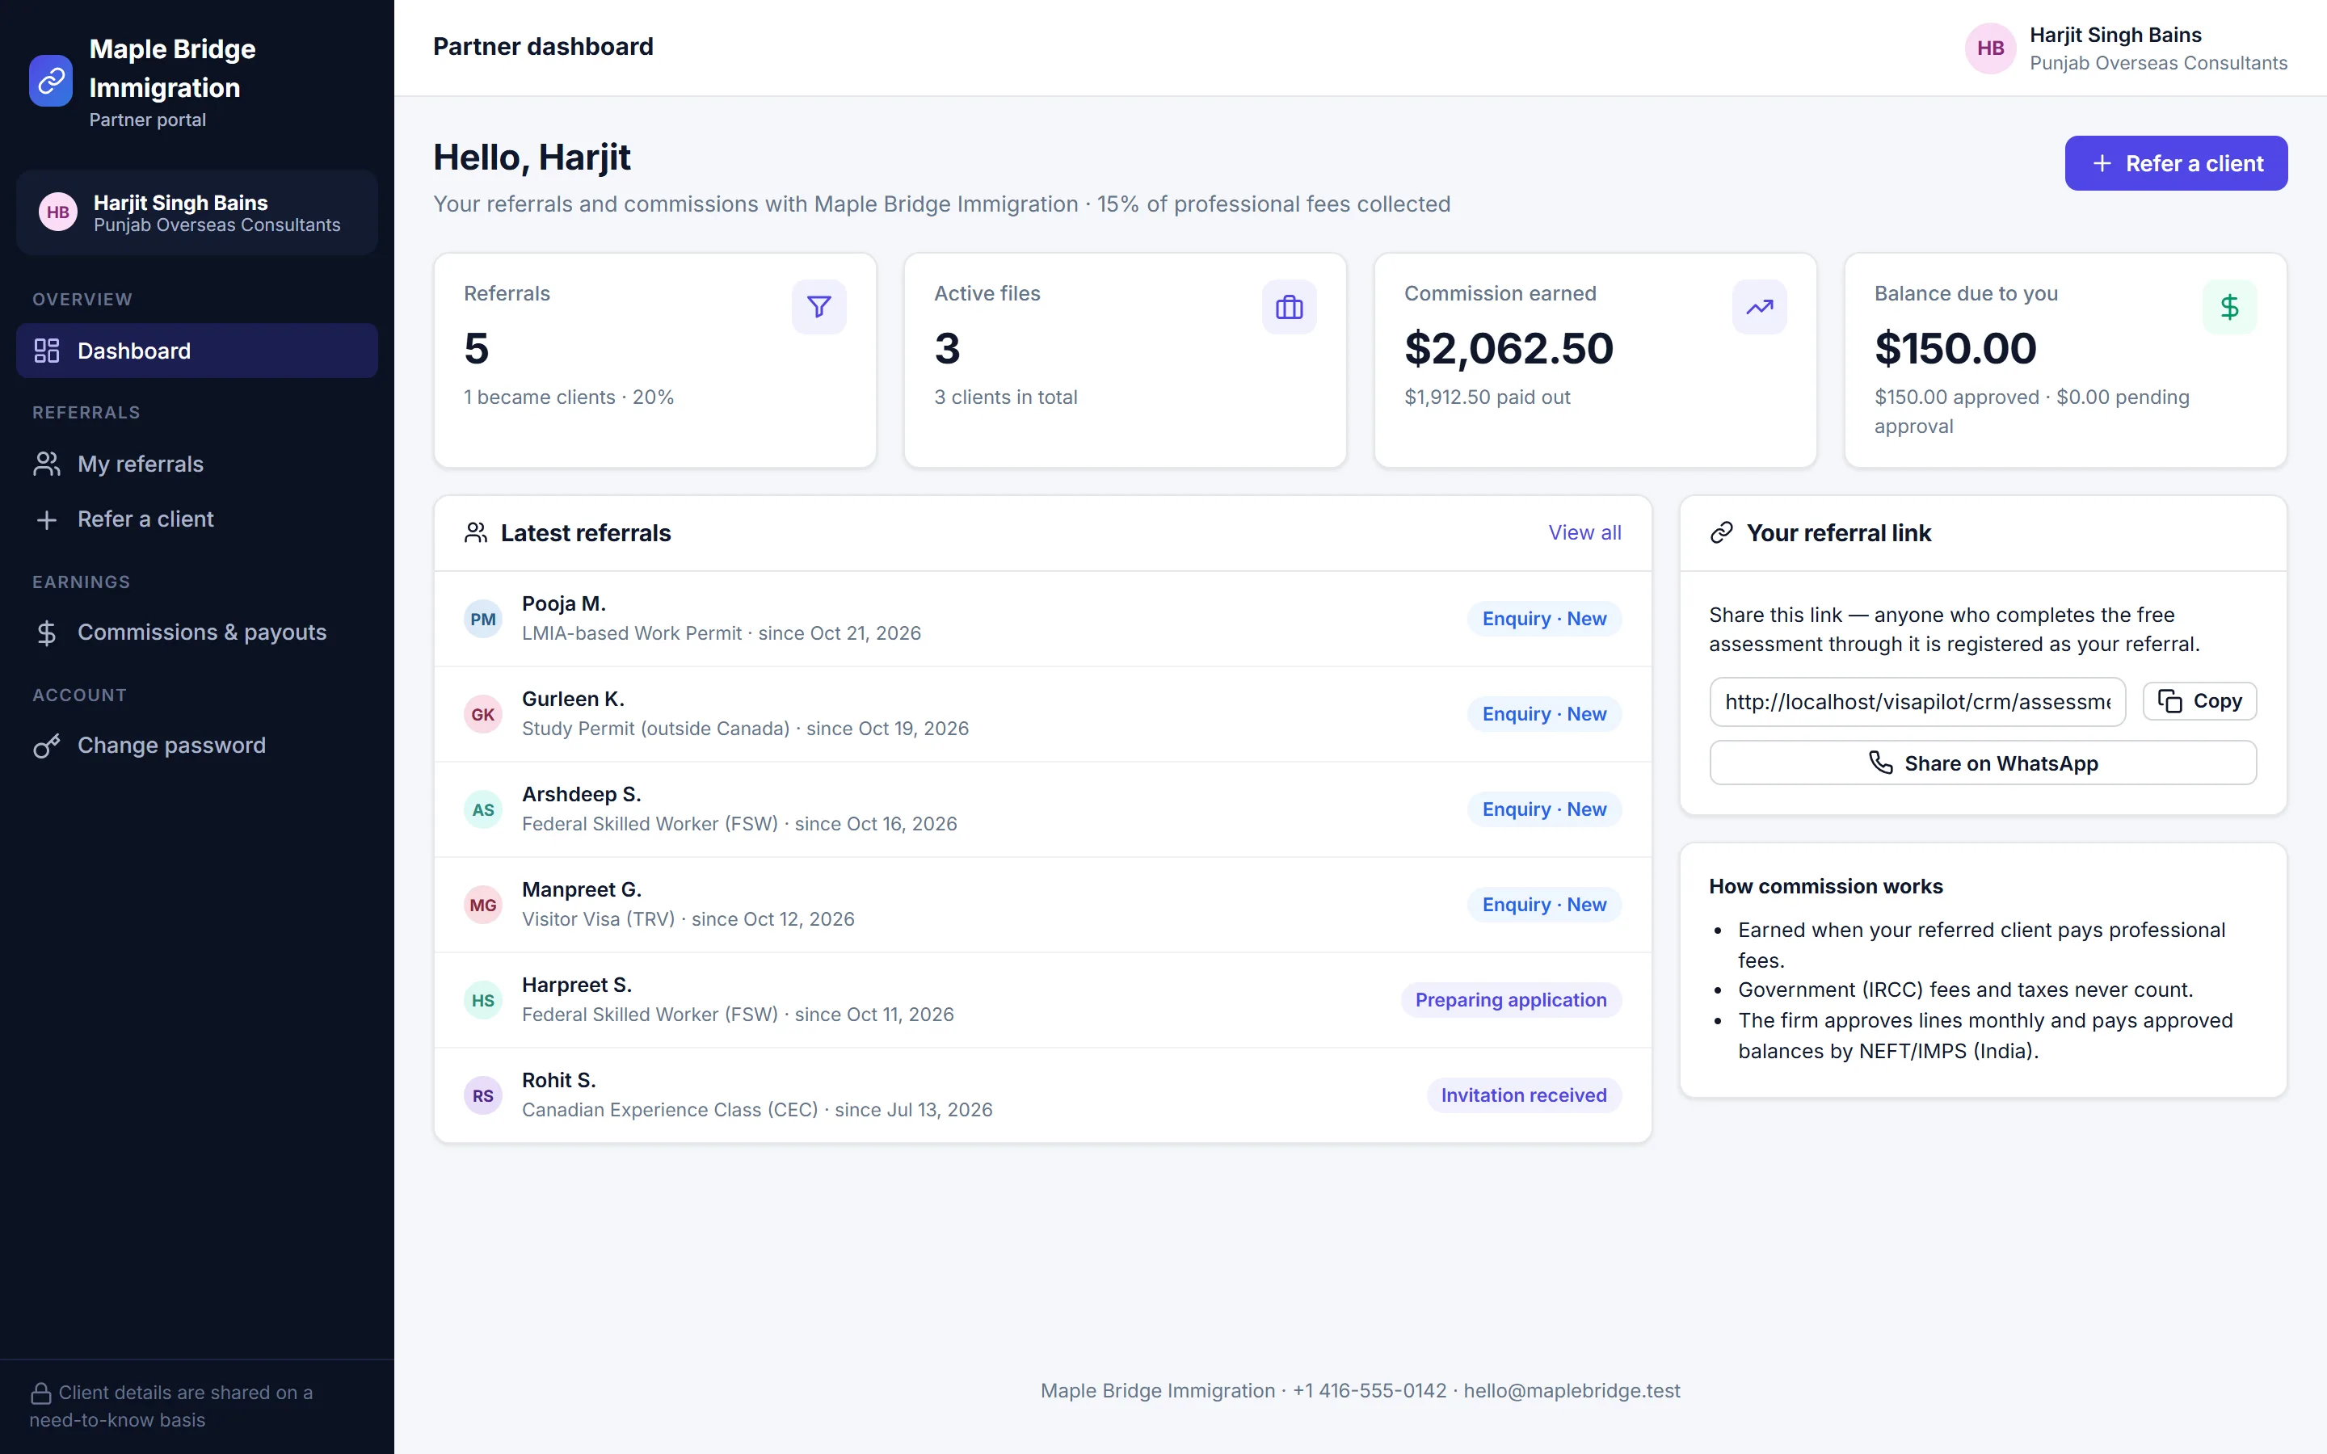Click the Maple Bridge link logo icon
The width and height of the screenshot is (2327, 1454).
(51, 81)
